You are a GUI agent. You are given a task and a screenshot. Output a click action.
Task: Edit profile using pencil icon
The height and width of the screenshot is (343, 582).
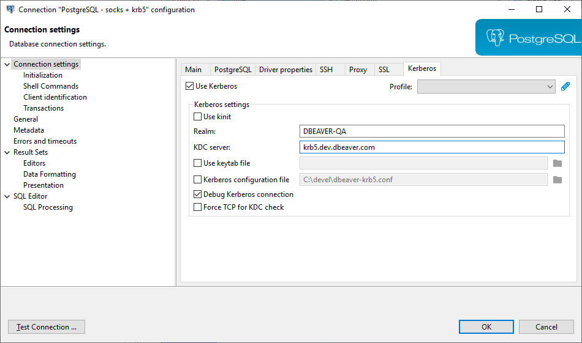pyautogui.click(x=565, y=86)
